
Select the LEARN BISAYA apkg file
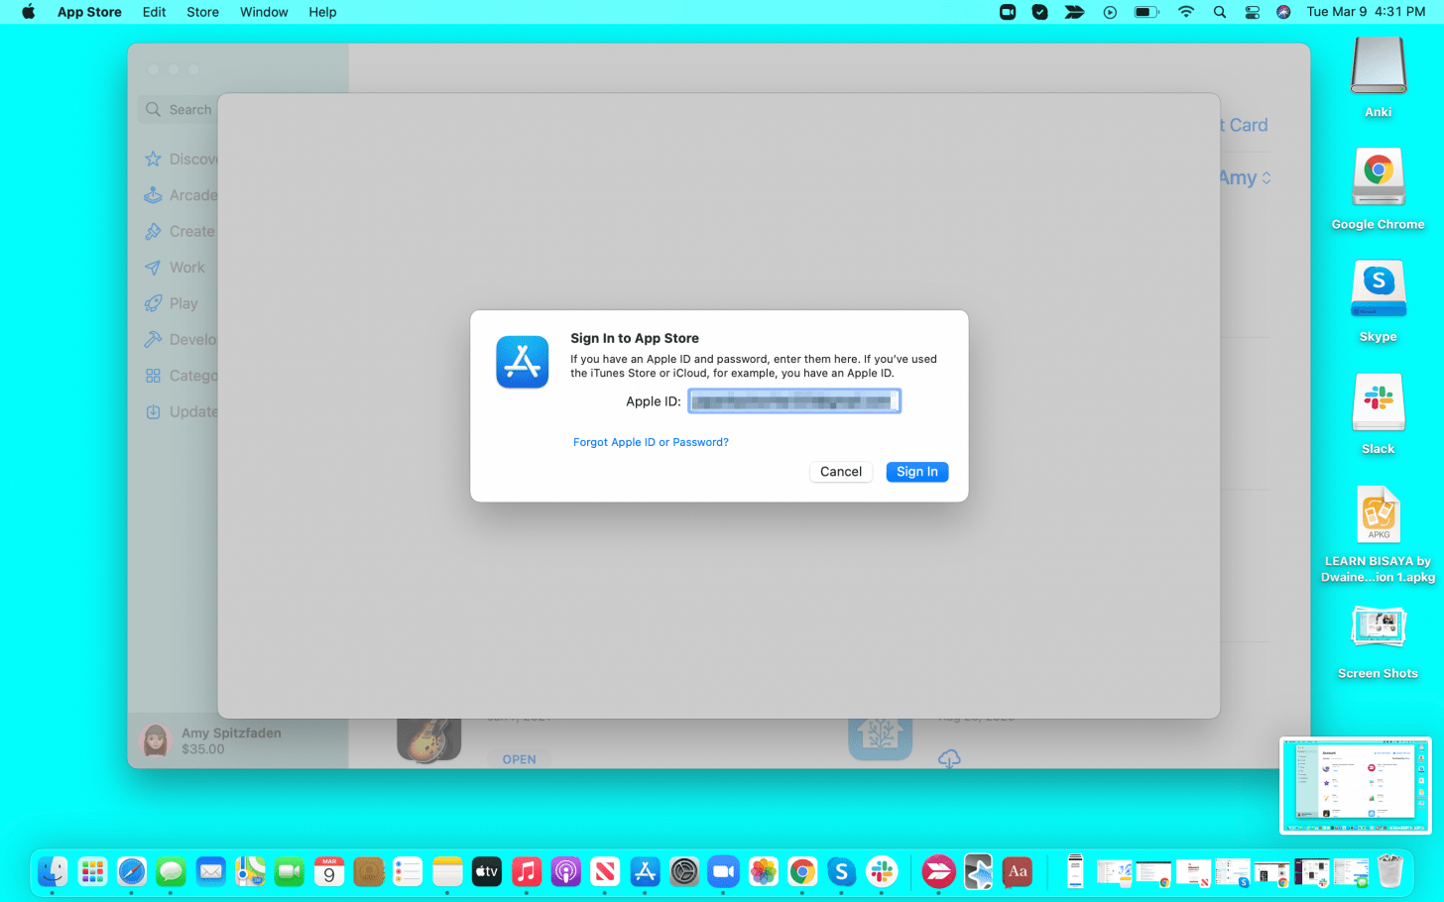(x=1378, y=515)
